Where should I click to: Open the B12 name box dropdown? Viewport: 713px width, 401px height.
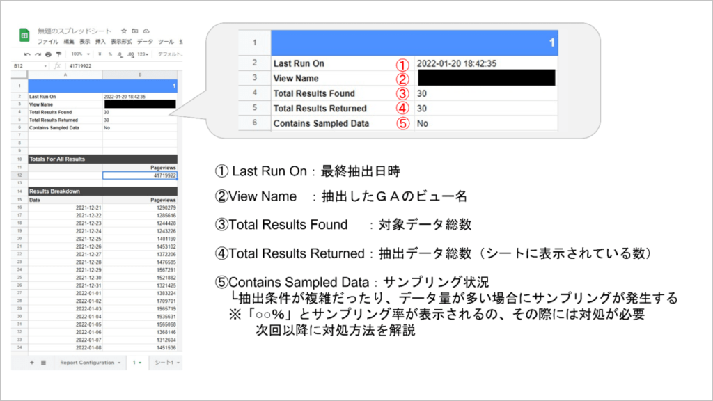point(46,66)
